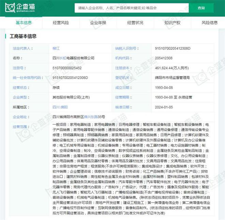The width and height of the screenshot is (225, 220).
Task: Click the 1993-04-08 至 永续经营 value
Action: [x=174, y=97]
